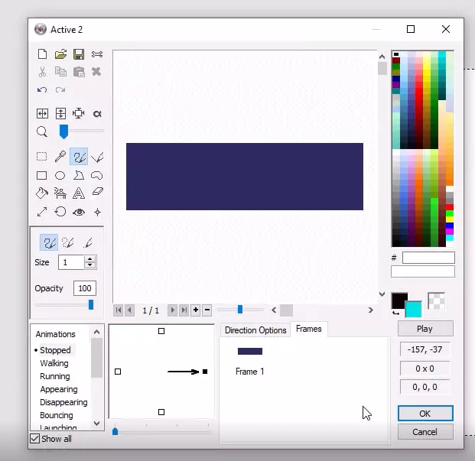Screen dimensions: 475x461
Task: Click the hex color code input field
Action: point(428,258)
